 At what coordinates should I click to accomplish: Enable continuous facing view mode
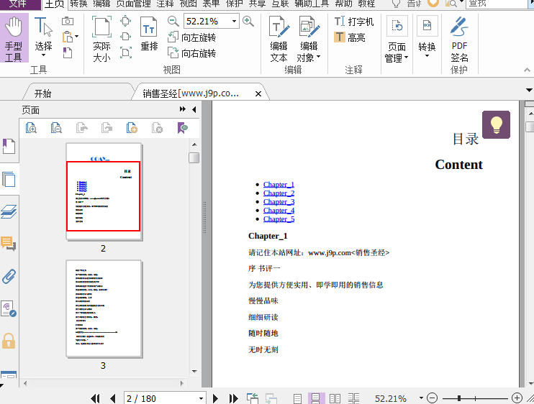354,398
